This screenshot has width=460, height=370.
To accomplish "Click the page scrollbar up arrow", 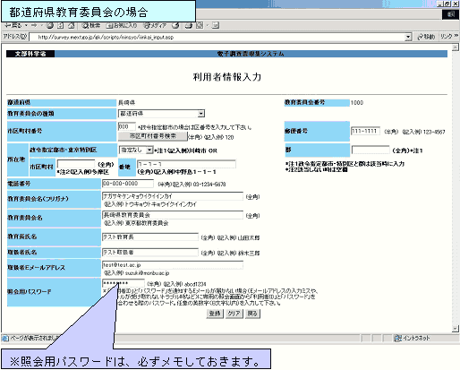I will coord(456,47).
